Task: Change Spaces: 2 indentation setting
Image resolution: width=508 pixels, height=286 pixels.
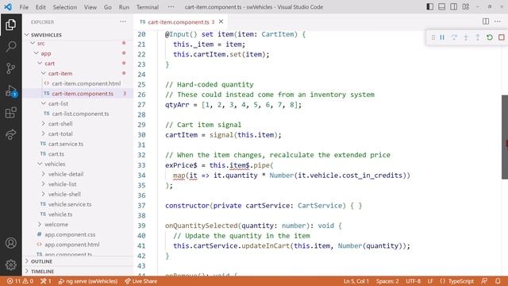Action: [x=387, y=281]
